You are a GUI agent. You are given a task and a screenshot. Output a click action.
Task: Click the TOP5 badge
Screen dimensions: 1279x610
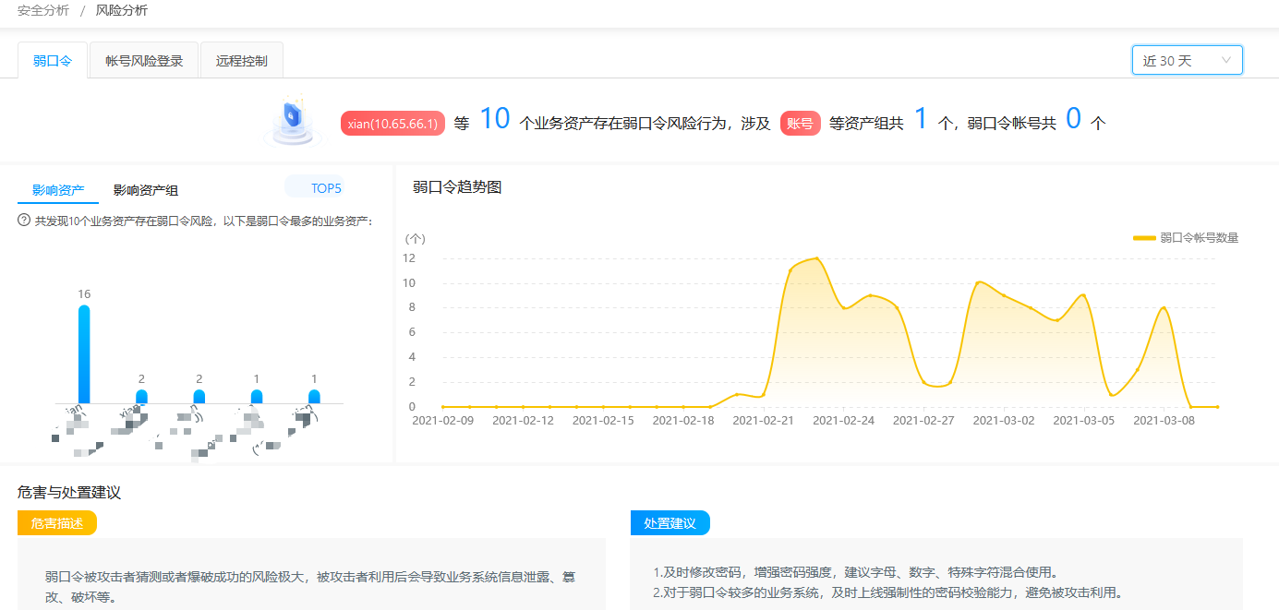tap(320, 187)
